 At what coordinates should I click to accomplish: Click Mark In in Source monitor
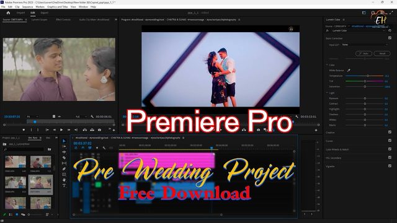pos(32,129)
